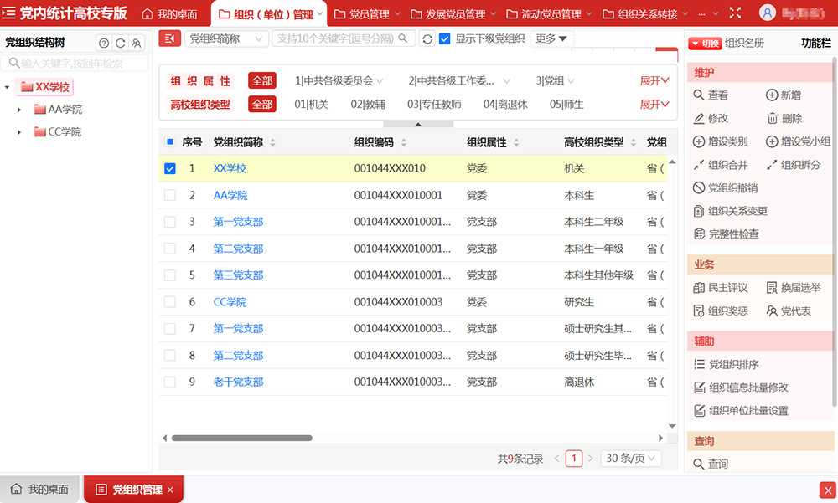Viewport: 838px width, 503px height.
Task: Open 组织奖惩 function
Action: point(721,311)
